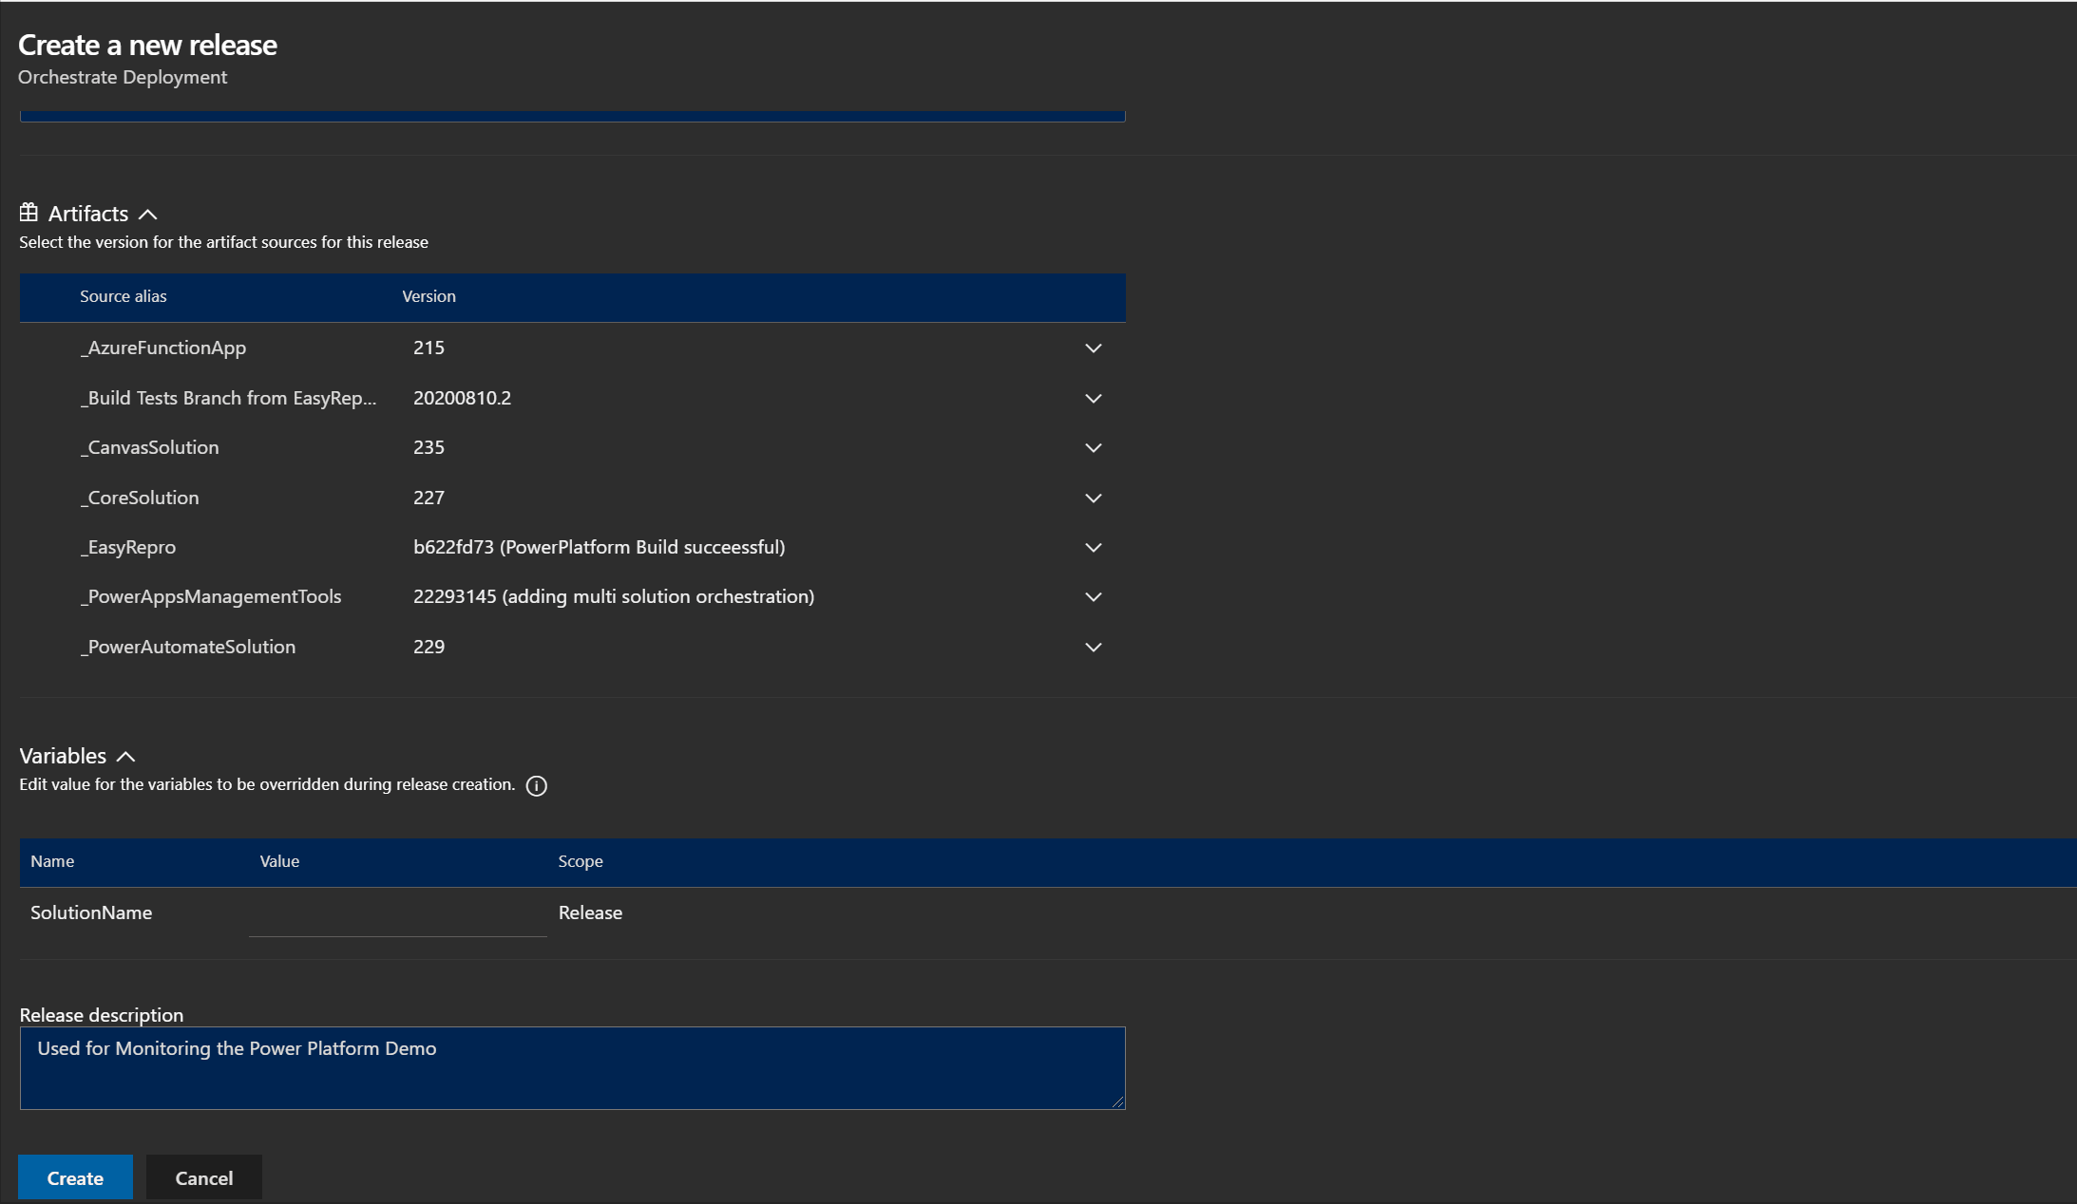Click the Scope column header in Variables

[581, 861]
